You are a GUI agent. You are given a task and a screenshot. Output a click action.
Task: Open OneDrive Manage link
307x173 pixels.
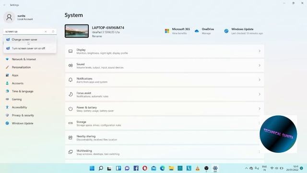204,31
